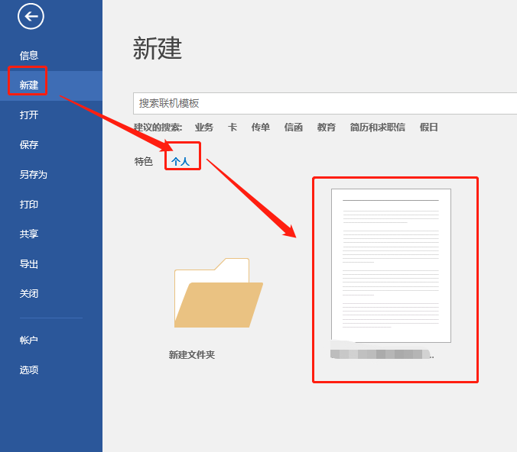517x452 pixels.
Task: Select the personal document template thumbnail
Action: click(391, 266)
